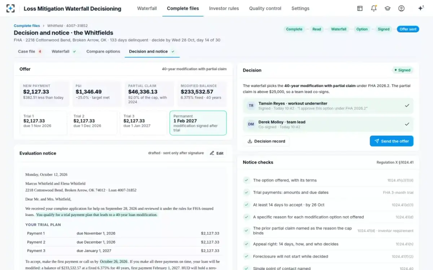
Task: Open the learning cap icon
Action: coord(388,8)
